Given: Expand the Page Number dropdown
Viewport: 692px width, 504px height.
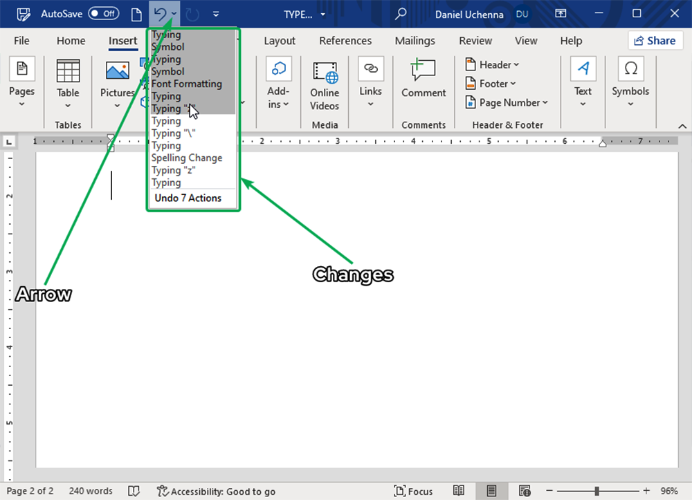Looking at the screenshot, I should click(507, 102).
